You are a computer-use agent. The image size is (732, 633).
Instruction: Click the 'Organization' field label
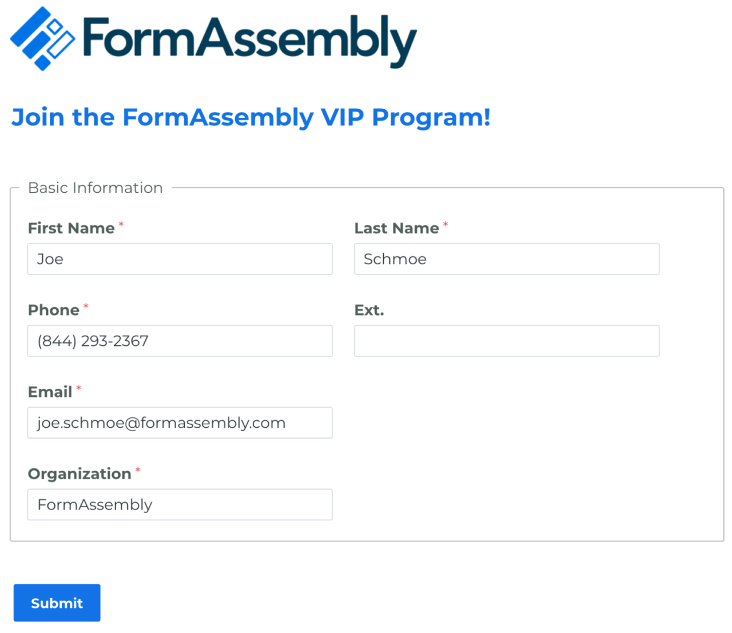click(x=79, y=473)
